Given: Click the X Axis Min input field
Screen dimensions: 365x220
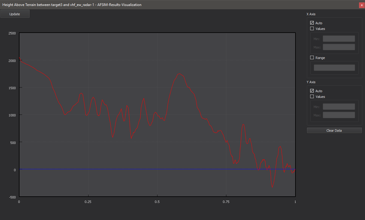Looking at the screenshot, I should pyautogui.click(x=339, y=39).
